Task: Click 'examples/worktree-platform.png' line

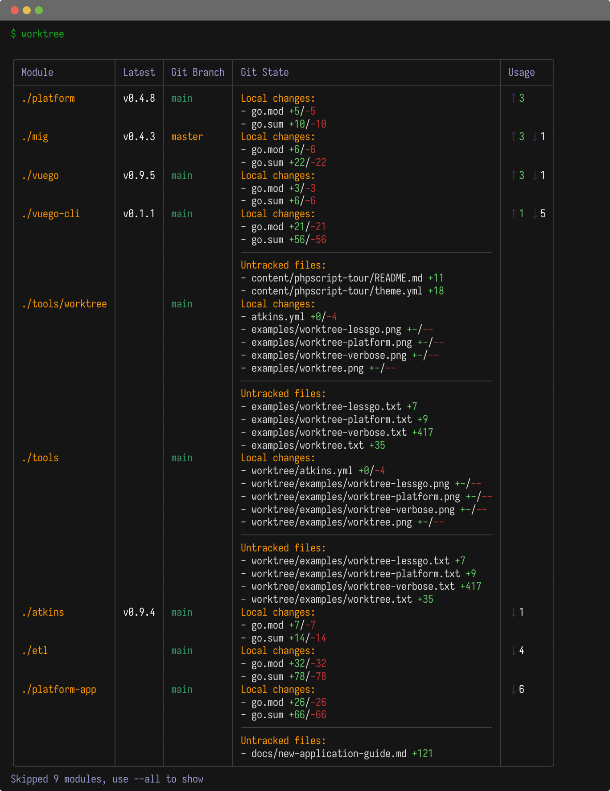Action: [342, 342]
